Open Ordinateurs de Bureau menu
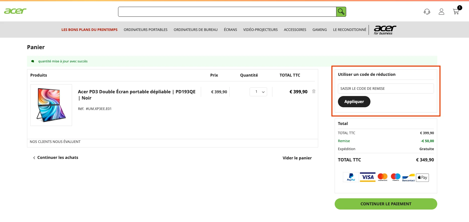The image size is (469, 222). pos(196,30)
